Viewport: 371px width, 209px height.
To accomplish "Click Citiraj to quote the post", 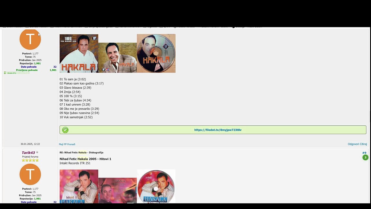I will (x=363, y=144).
